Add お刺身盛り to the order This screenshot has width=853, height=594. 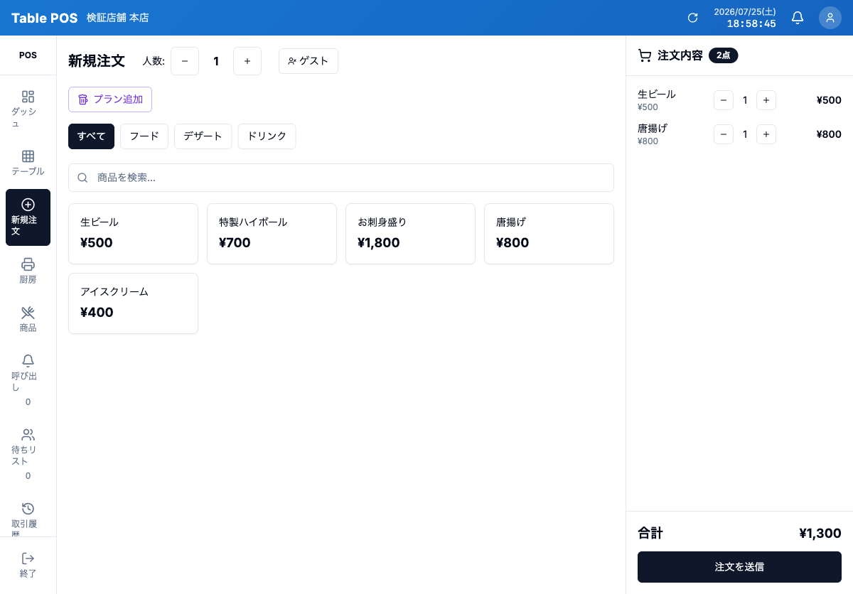point(410,234)
